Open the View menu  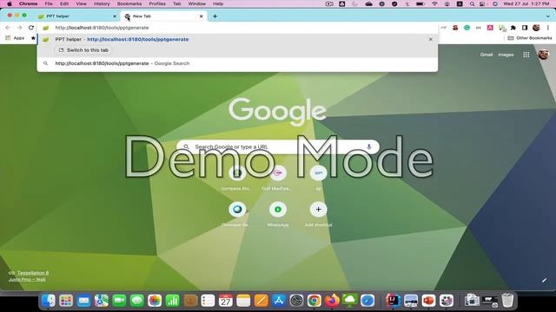coord(81,3)
